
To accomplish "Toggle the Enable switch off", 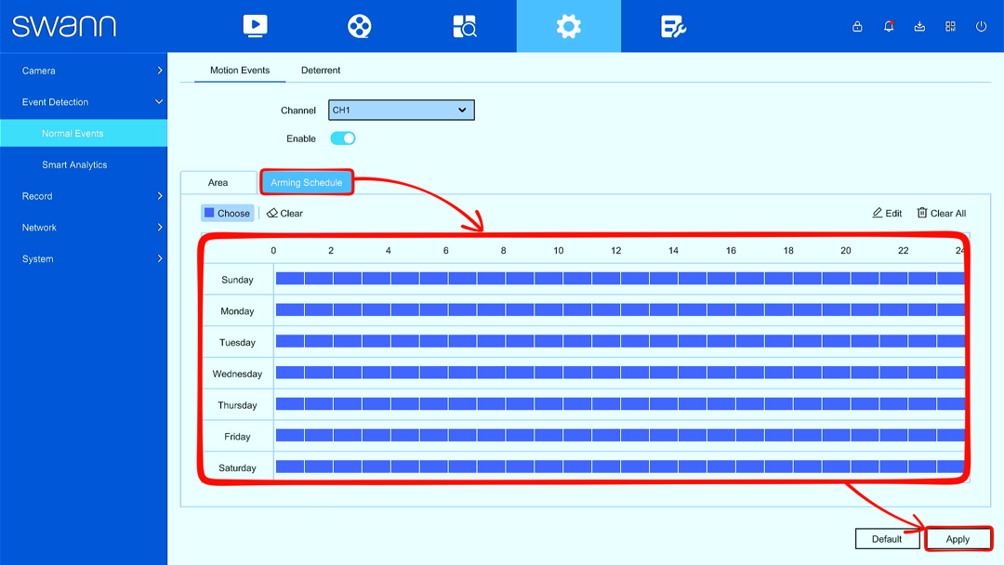I will pyautogui.click(x=342, y=138).
